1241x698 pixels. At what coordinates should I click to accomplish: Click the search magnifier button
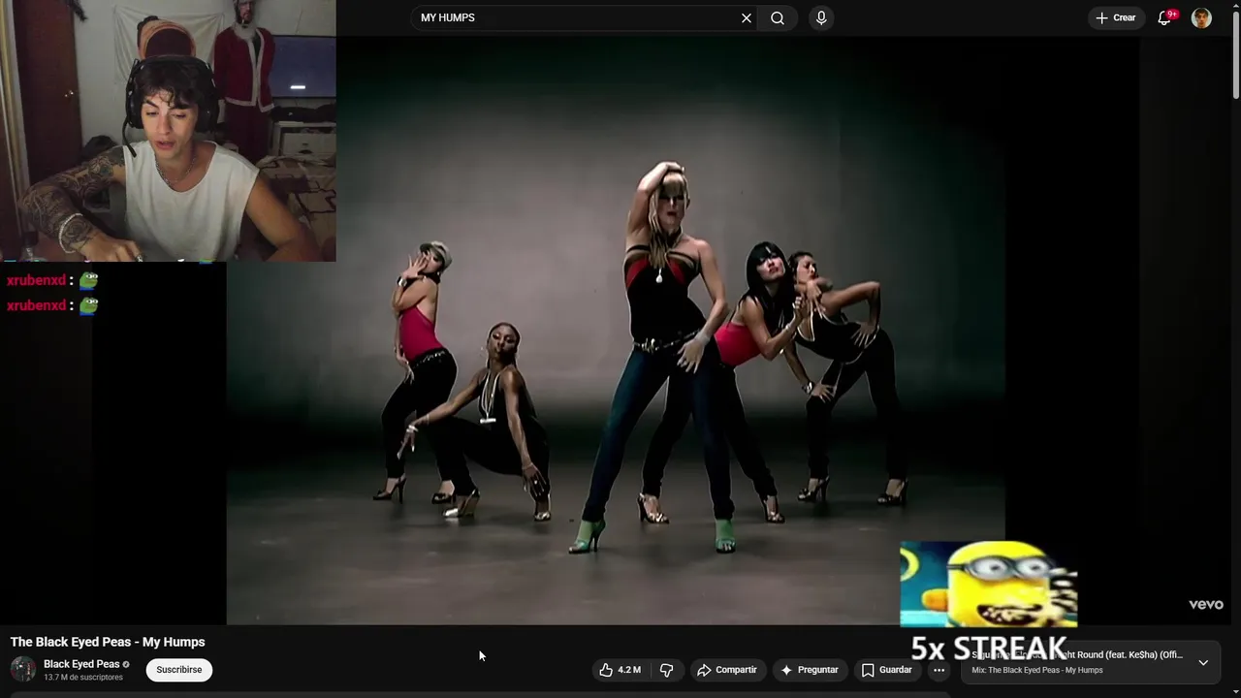click(778, 18)
